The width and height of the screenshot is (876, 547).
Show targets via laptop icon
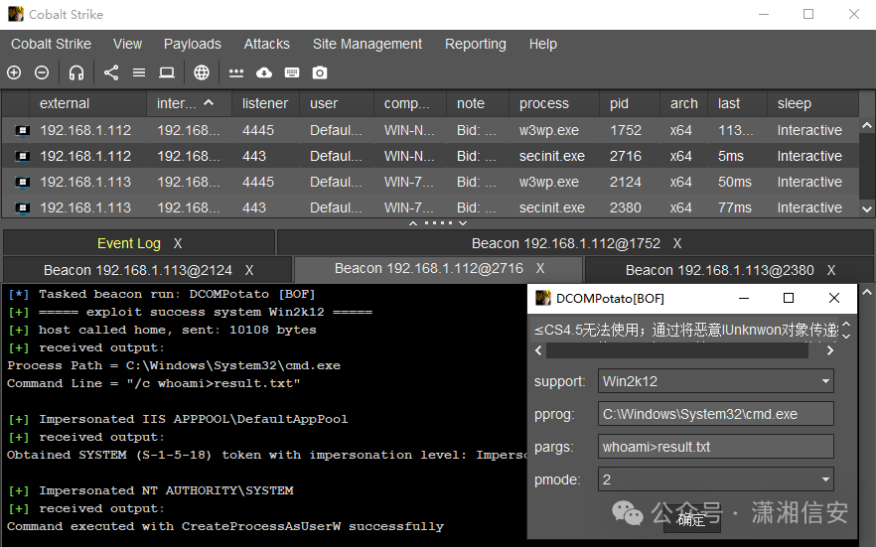[167, 72]
